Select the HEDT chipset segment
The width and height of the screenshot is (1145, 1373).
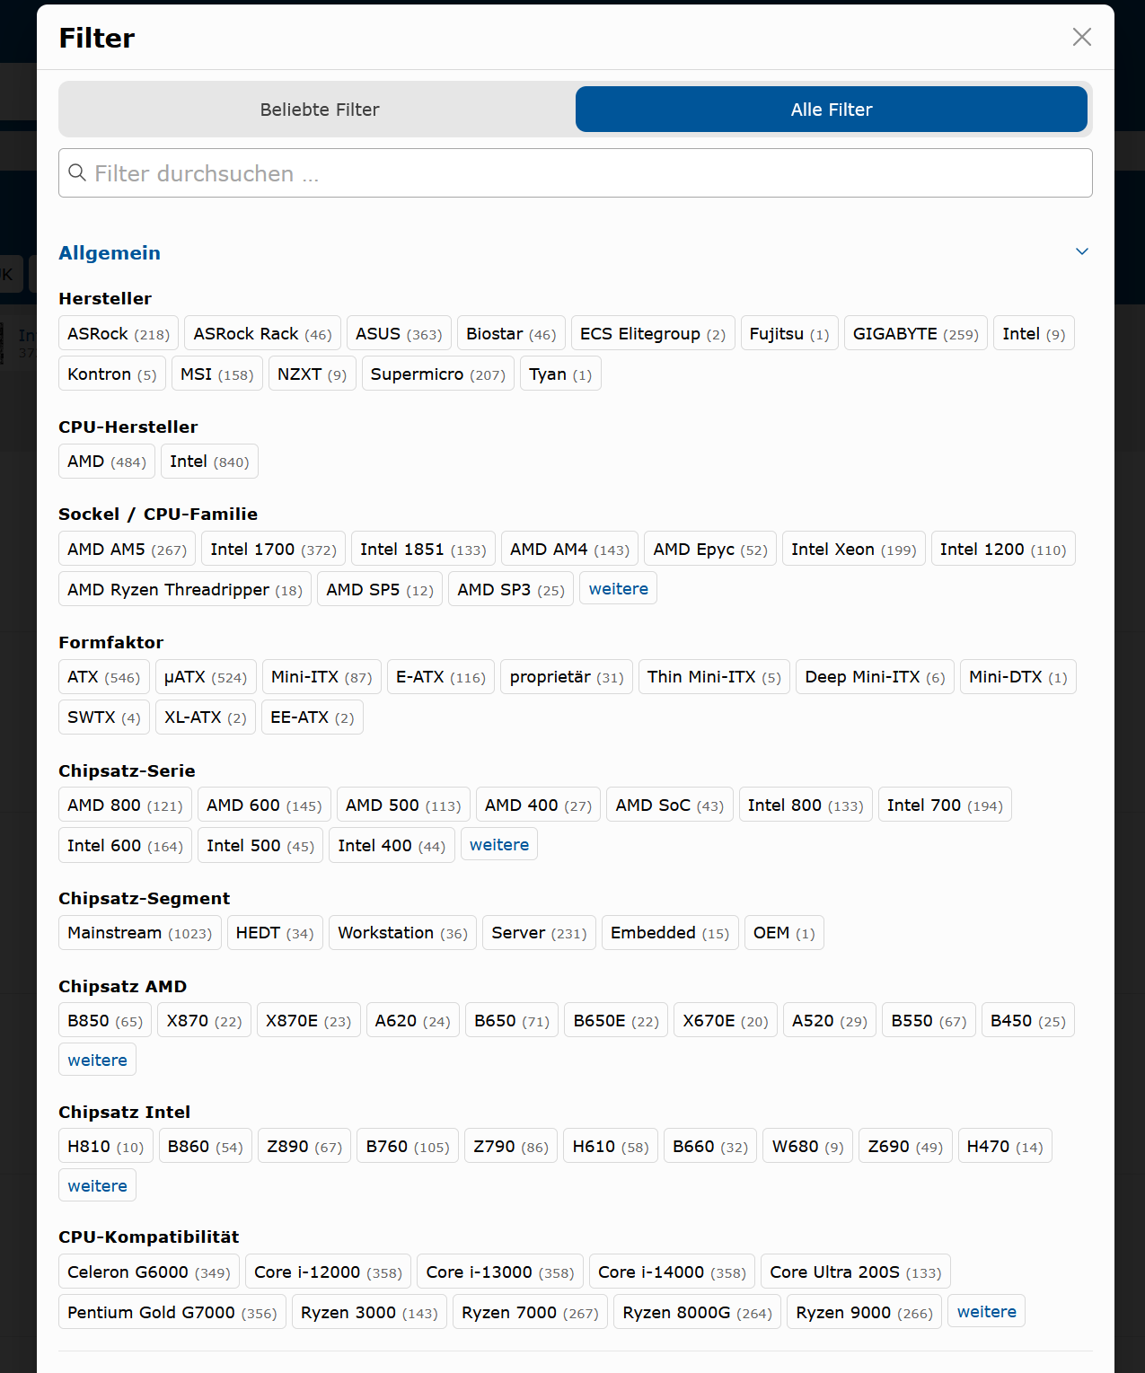click(x=275, y=932)
